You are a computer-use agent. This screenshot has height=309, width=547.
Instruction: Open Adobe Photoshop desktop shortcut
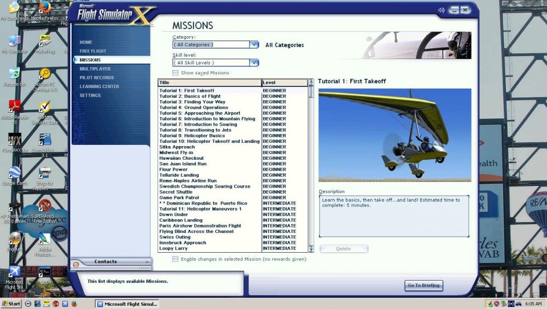[x=45, y=244]
